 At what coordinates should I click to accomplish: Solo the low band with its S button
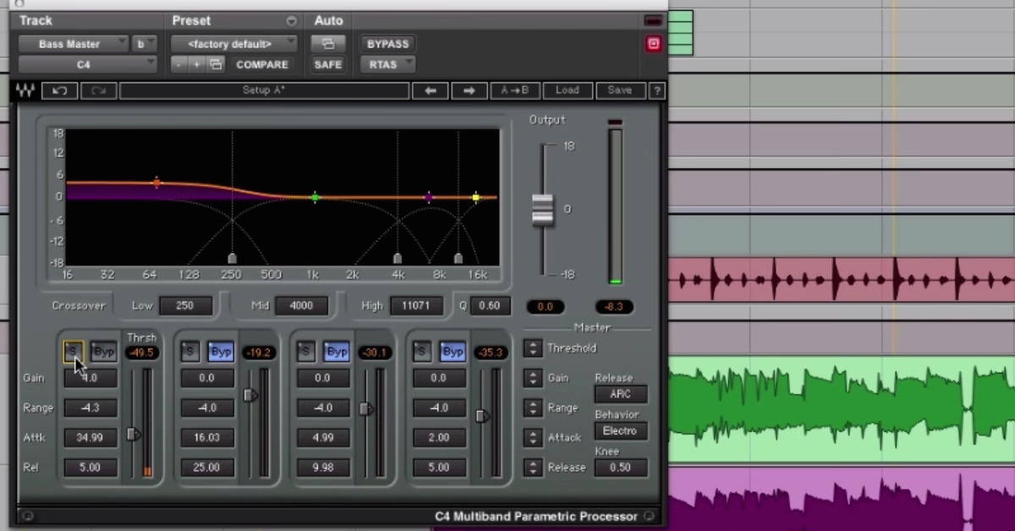click(x=73, y=352)
